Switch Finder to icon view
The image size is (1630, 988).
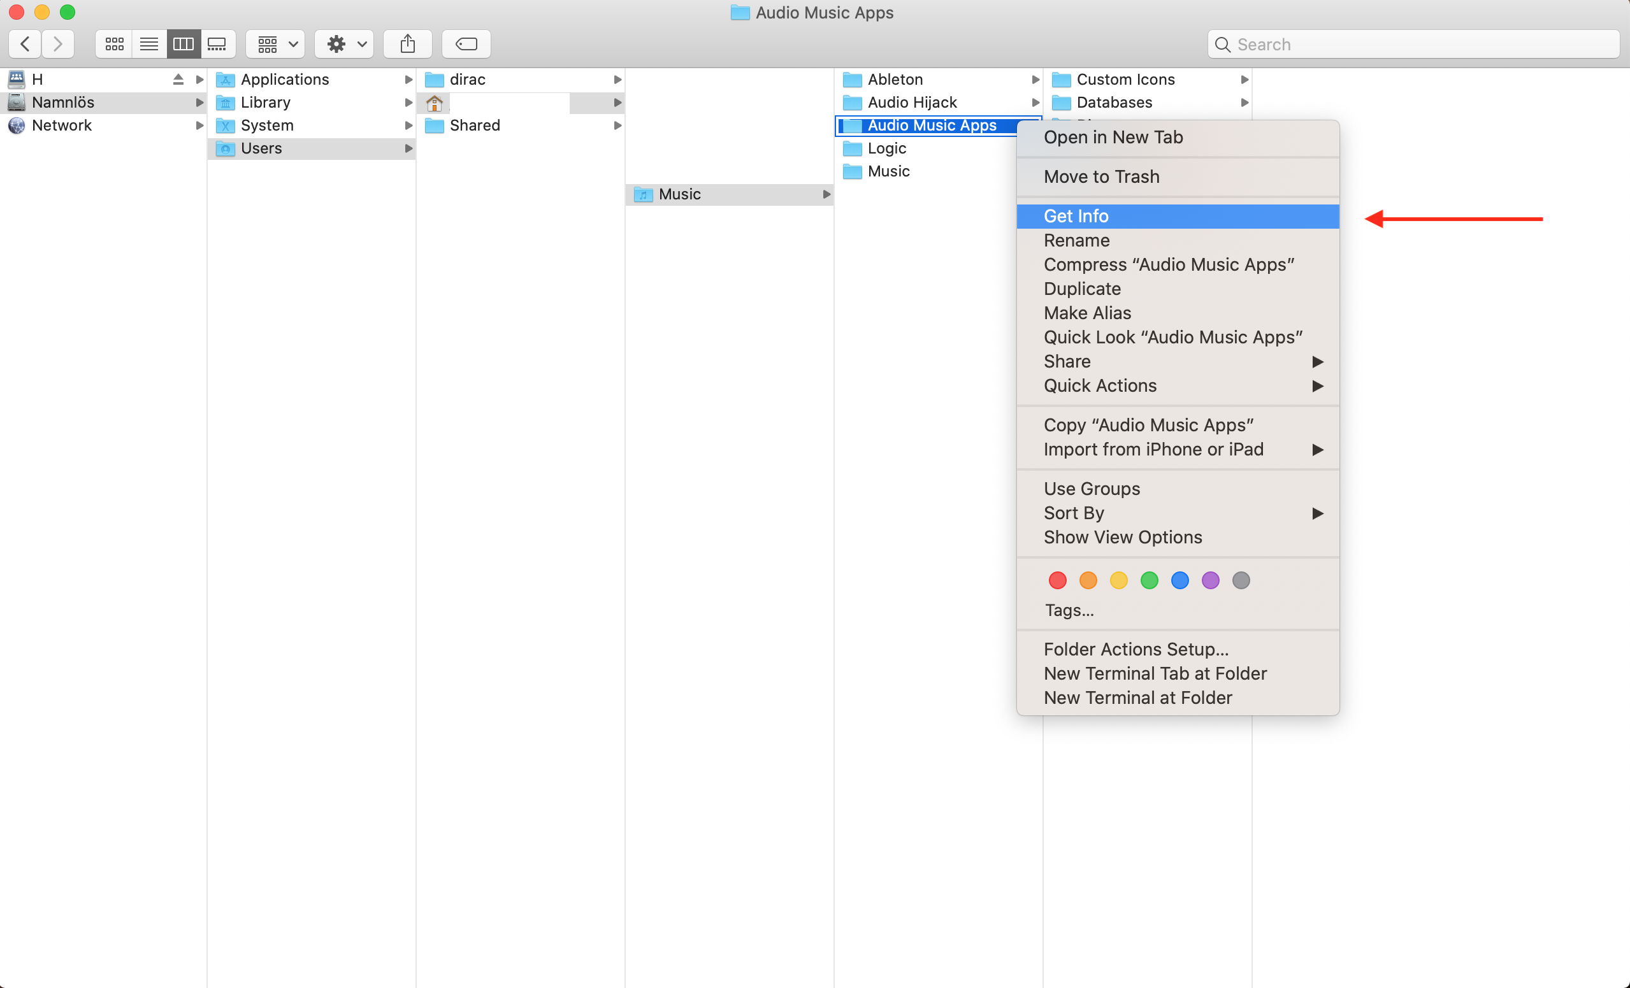114,45
